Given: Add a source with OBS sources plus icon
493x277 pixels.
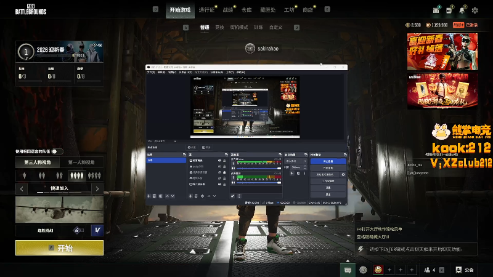Looking at the screenshot, I should (190, 196).
